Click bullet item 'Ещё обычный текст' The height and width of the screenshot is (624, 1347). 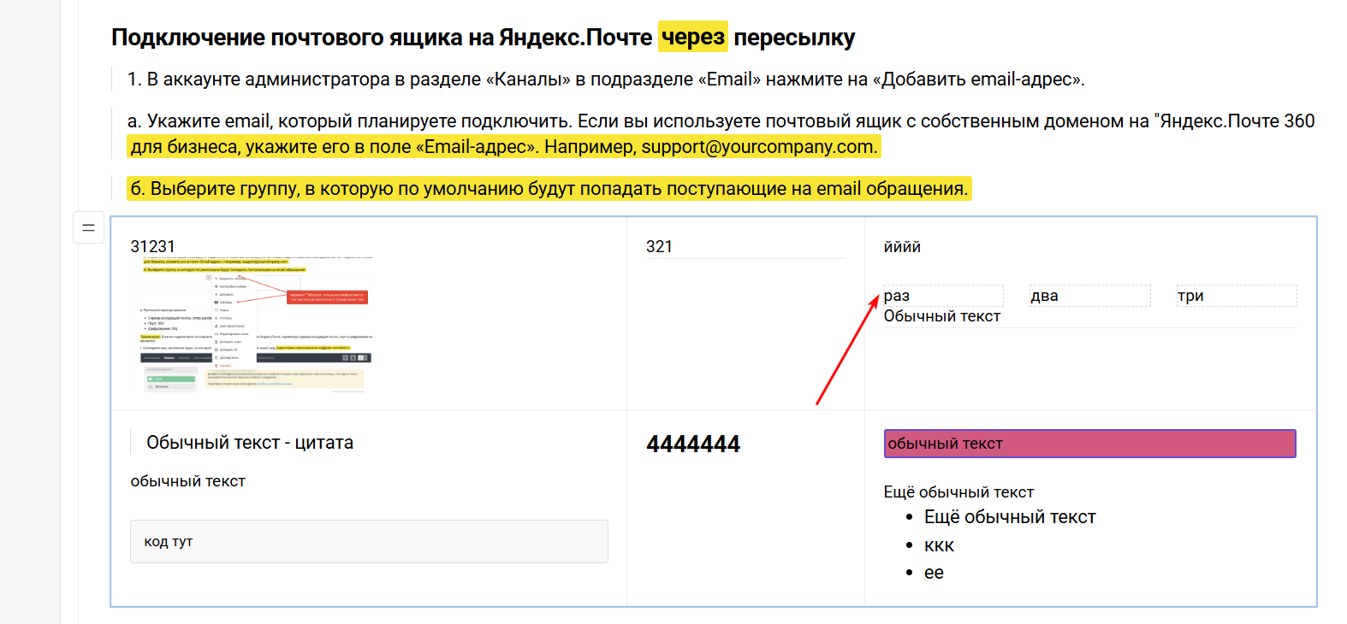click(x=1010, y=517)
